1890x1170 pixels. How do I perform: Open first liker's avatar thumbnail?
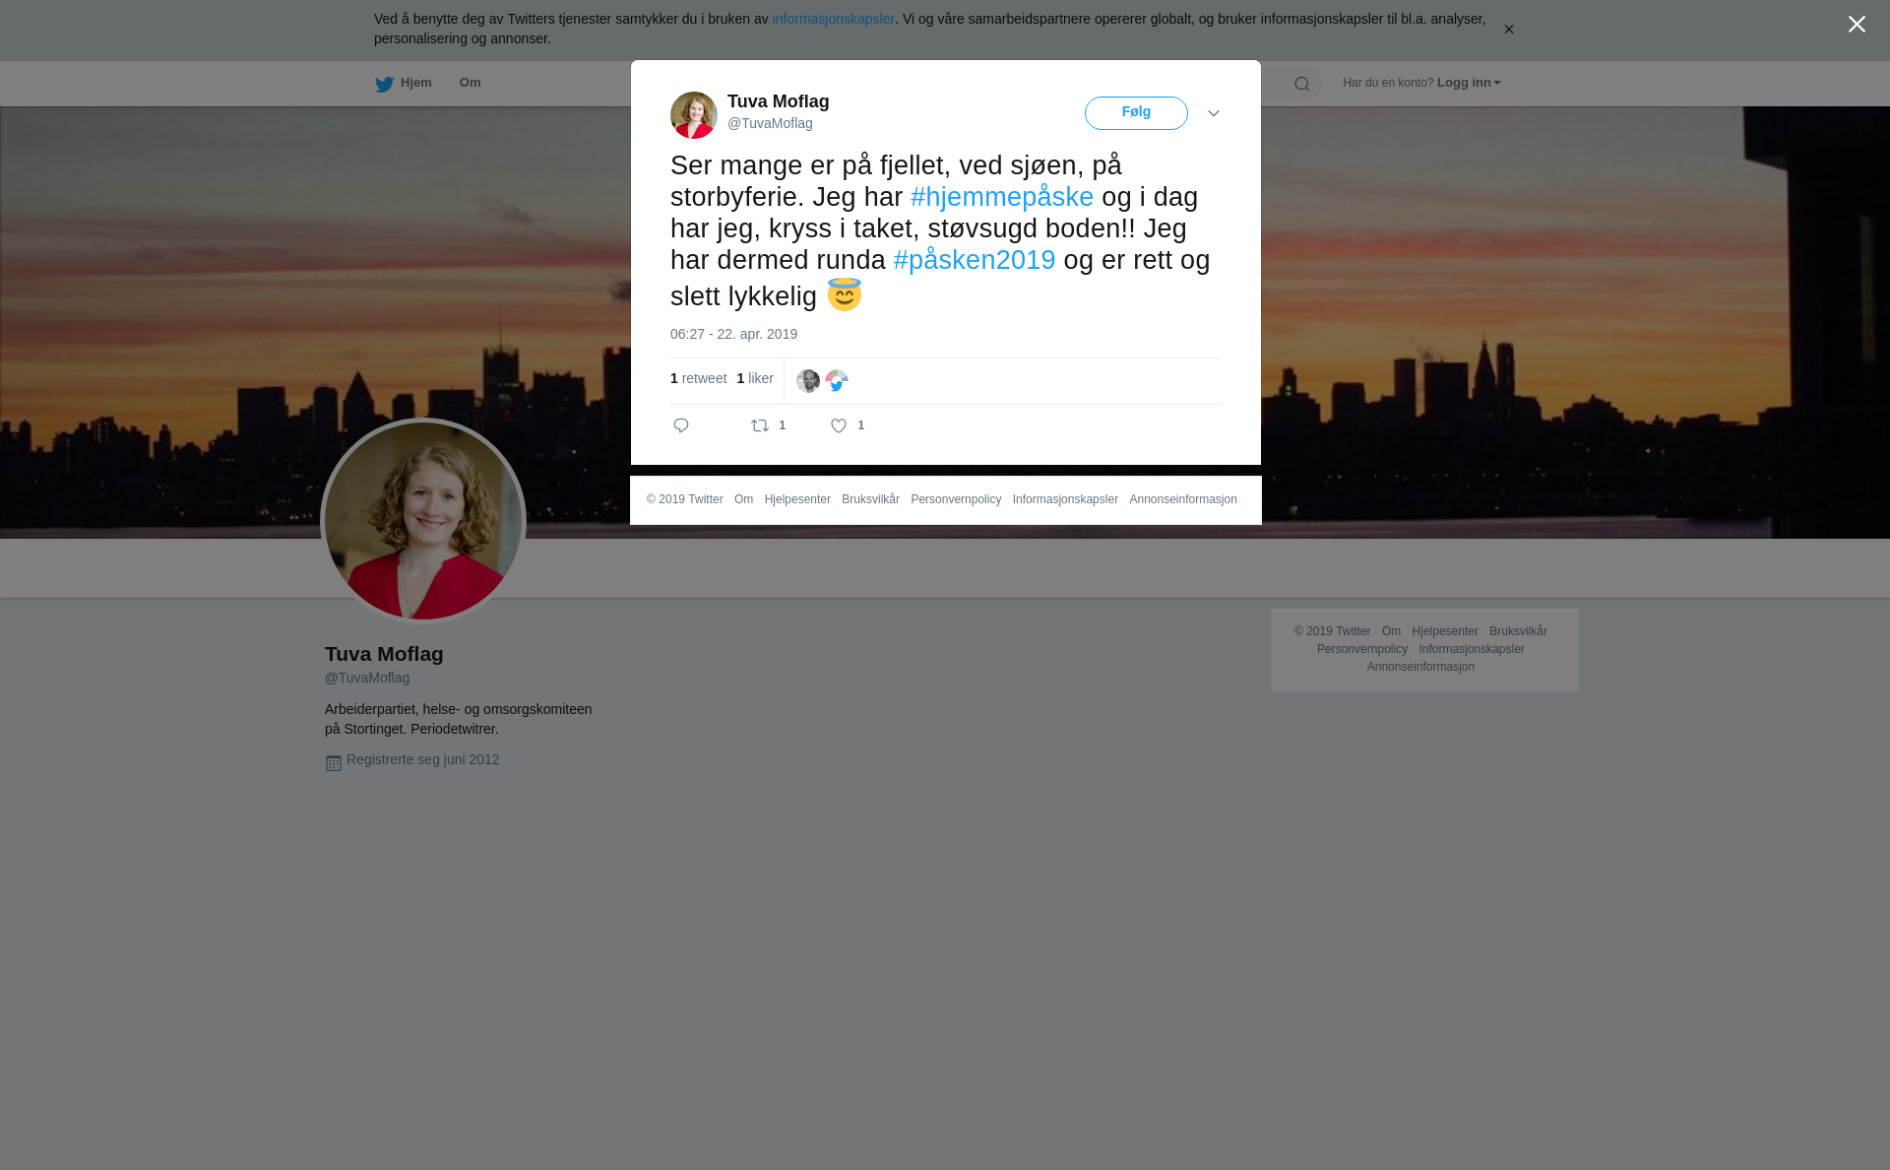click(808, 381)
